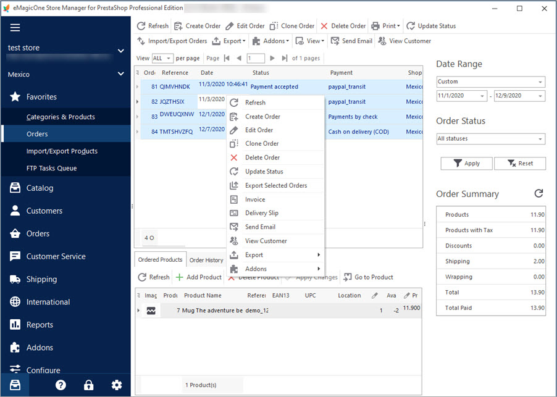The image size is (557, 397).
Task: Choose Invoice in context menu
Action: (275, 199)
